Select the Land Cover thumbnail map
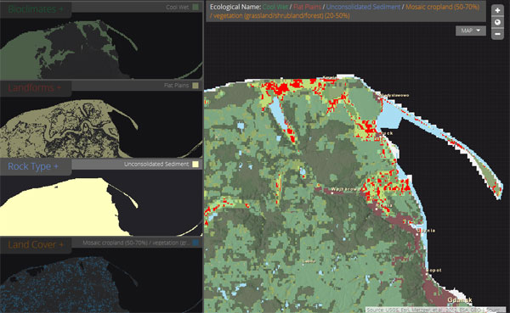The image size is (510, 313). click(x=101, y=281)
